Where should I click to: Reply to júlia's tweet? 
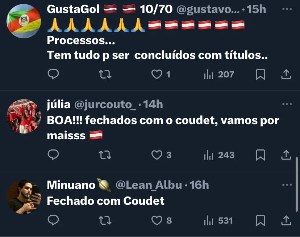(x=53, y=155)
